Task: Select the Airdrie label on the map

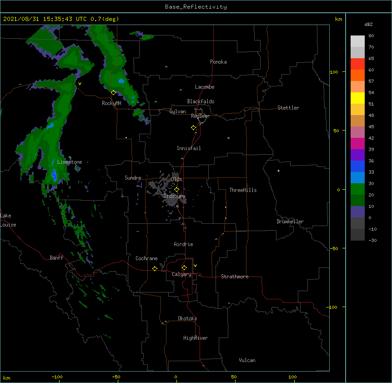Action: 184,244
